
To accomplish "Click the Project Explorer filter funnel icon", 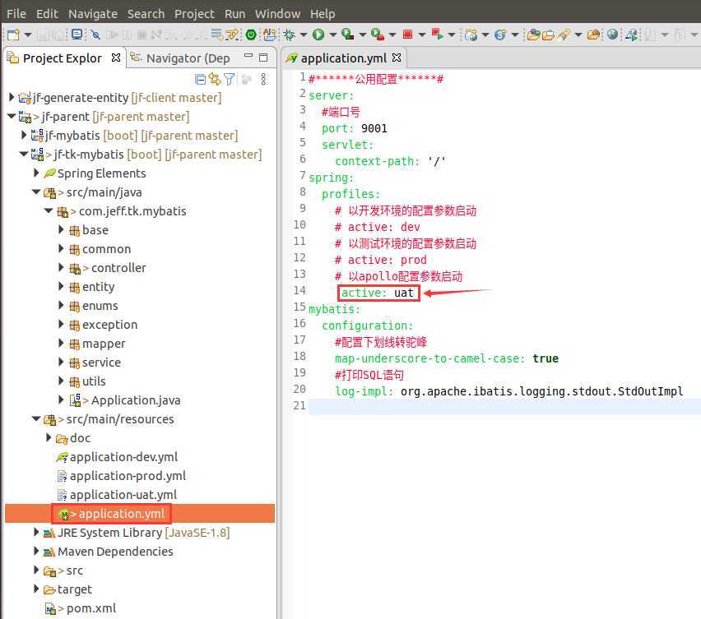I will click(230, 80).
